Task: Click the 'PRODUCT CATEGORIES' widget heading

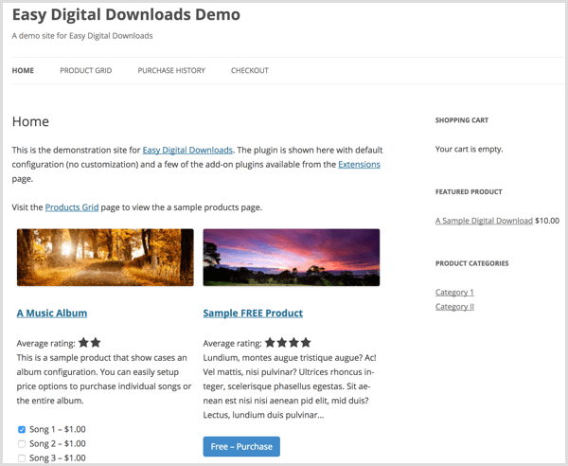Action: click(x=472, y=263)
